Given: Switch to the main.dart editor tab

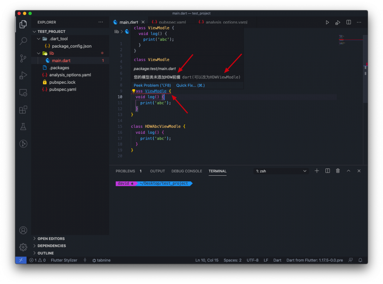Looking at the screenshot, I should (129, 22).
